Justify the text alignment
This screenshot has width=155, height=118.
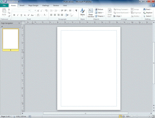pyautogui.click(x=62, y=15)
